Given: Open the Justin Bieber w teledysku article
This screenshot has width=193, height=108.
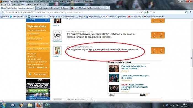Looking at the screenshot, I should click(x=135, y=77).
